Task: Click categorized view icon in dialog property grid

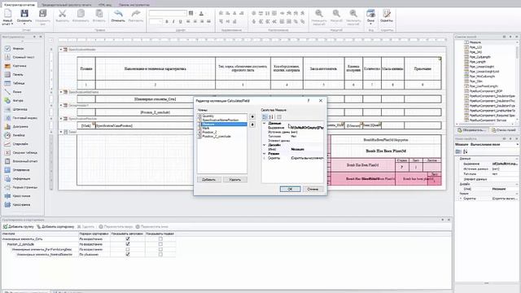Action: [265, 116]
